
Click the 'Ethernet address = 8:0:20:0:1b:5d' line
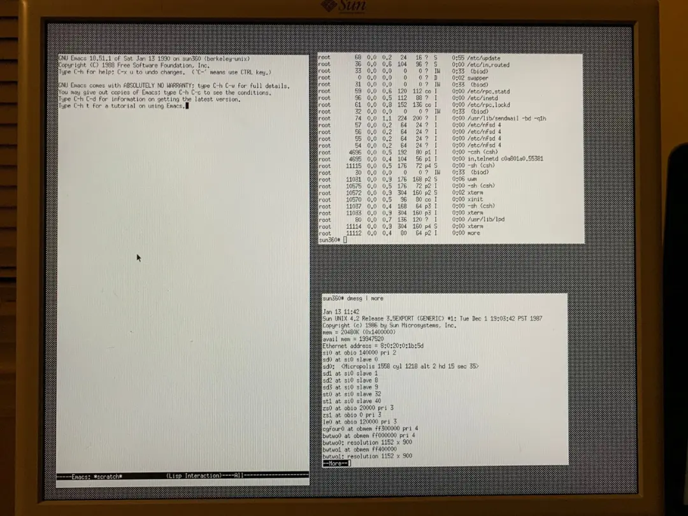pyautogui.click(x=373, y=346)
